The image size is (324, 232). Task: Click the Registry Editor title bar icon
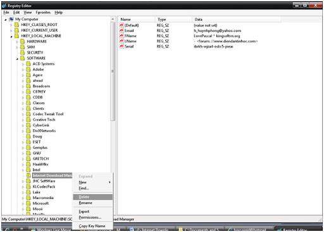tap(4, 6)
